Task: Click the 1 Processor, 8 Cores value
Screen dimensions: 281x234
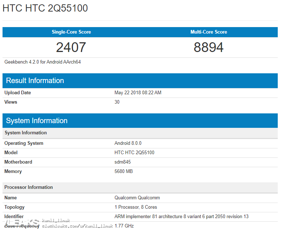Action: coord(136,207)
